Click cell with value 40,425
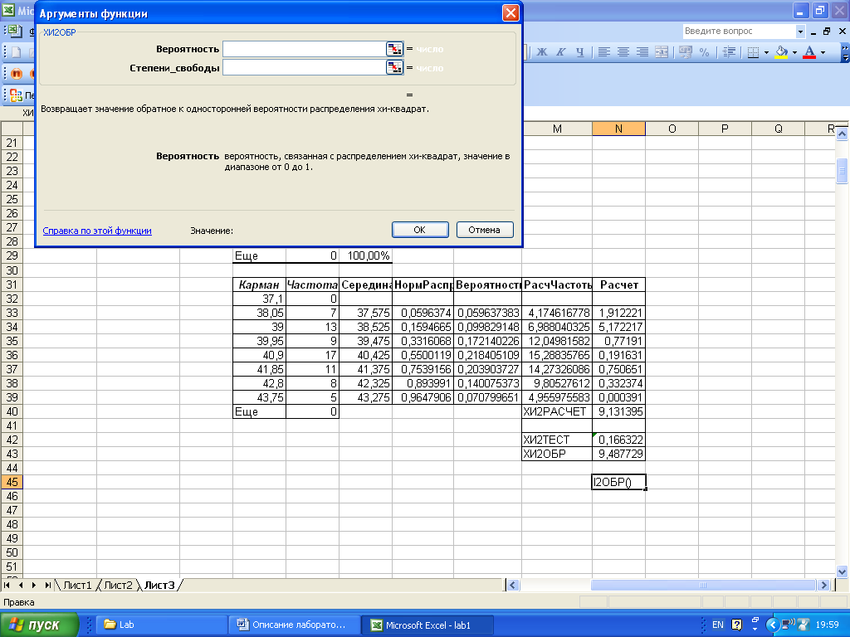This screenshot has height=637, width=850. [x=366, y=355]
